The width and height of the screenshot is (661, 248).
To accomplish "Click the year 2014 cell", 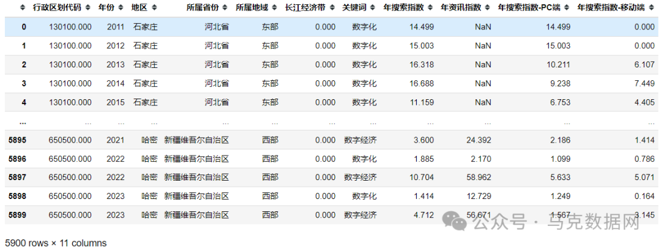I will [116, 83].
